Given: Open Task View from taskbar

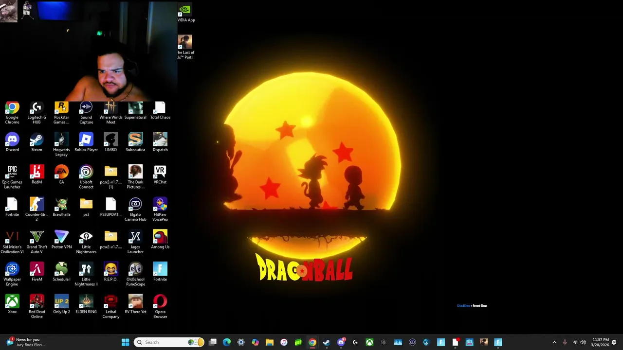Looking at the screenshot, I should 213,342.
